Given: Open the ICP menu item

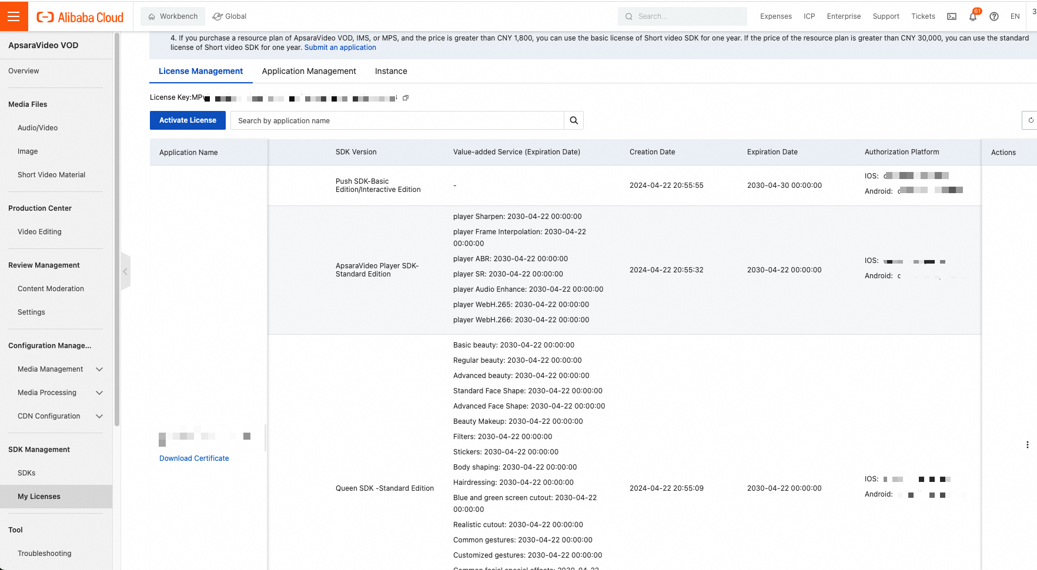Looking at the screenshot, I should (x=809, y=16).
